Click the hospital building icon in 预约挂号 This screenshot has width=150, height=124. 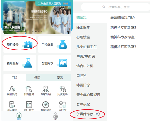[28, 44]
